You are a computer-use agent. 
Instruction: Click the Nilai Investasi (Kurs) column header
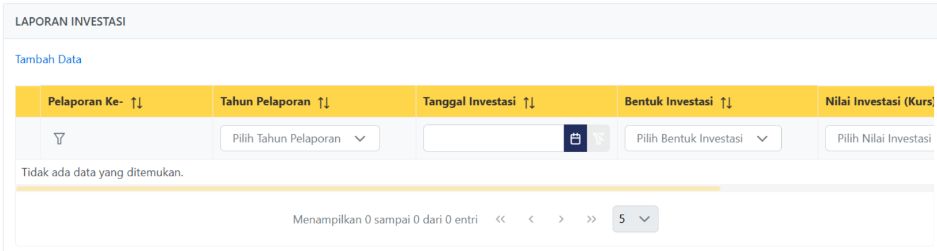(x=879, y=102)
